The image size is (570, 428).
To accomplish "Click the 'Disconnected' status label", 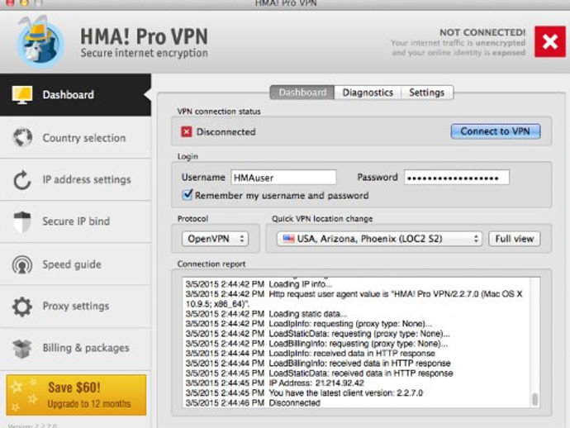I will click(226, 131).
